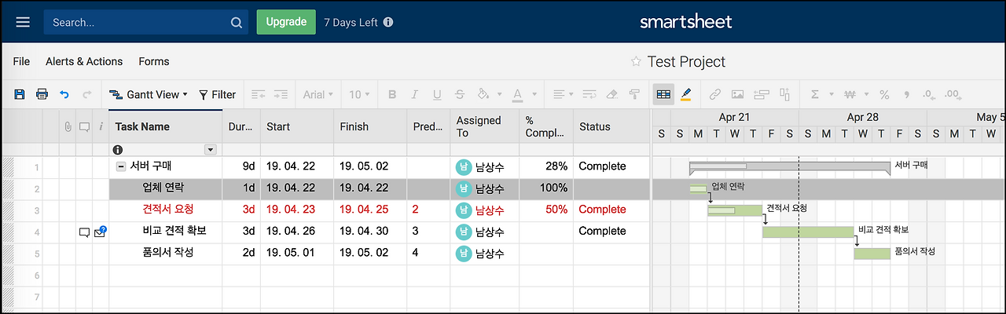The image size is (1006, 314).
Task: Open the File menu
Action: tap(21, 61)
